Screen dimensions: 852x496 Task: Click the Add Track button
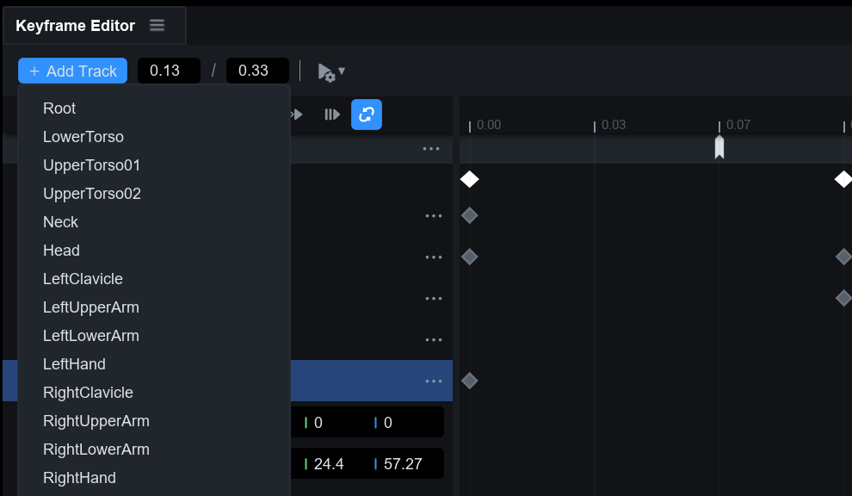pyautogui.click(x=72, y=71)
